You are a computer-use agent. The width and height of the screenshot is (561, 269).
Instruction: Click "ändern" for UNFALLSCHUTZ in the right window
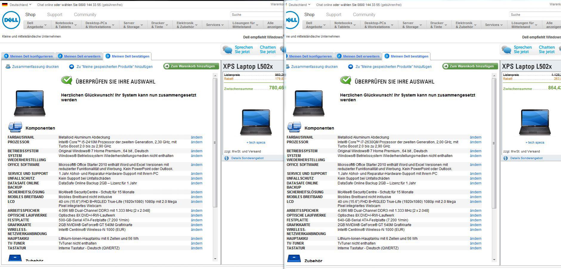475,178
